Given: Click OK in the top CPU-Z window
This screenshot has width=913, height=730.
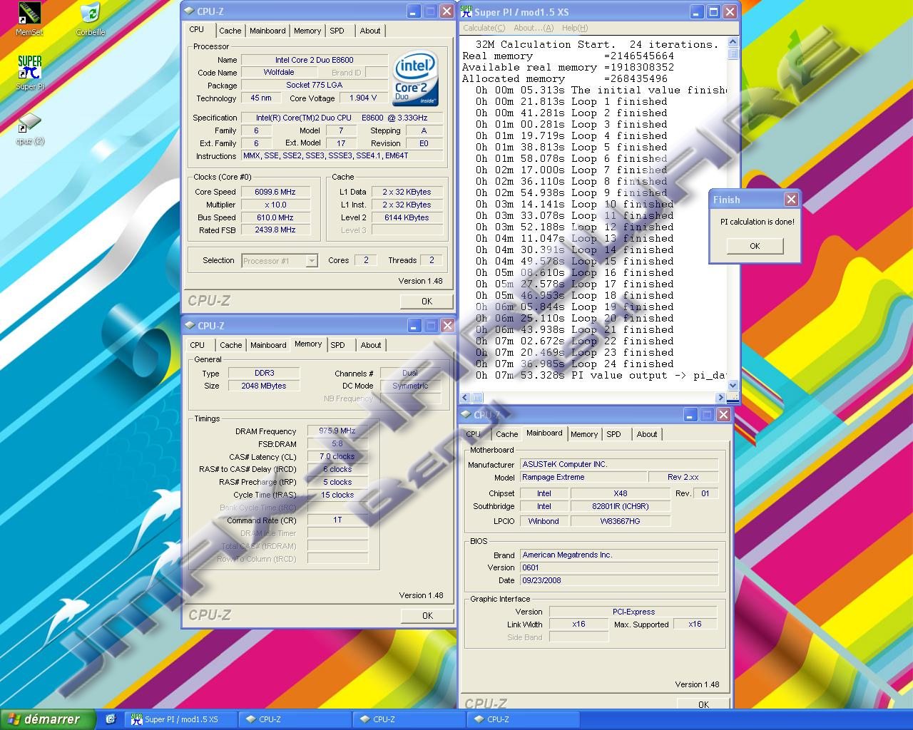Looking at the screenshot, I should click(x=427, y=301).
